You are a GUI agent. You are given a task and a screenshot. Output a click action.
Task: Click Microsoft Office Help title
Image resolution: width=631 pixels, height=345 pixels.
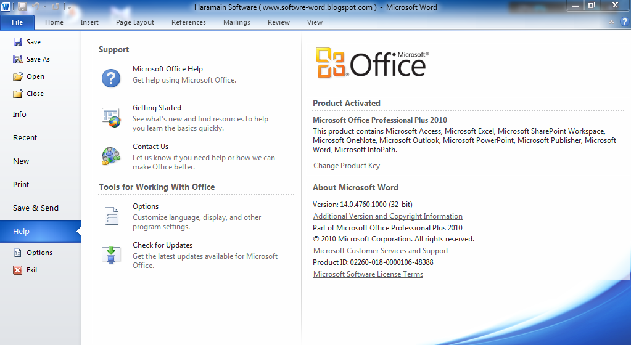coord(168,69)
